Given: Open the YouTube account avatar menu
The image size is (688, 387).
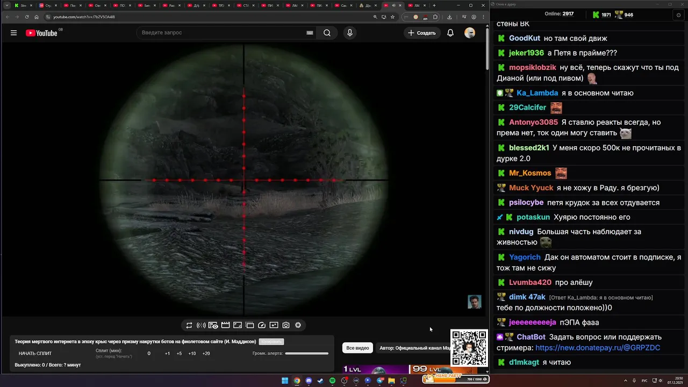Looking at the screenshot, I should click(470, 33).
